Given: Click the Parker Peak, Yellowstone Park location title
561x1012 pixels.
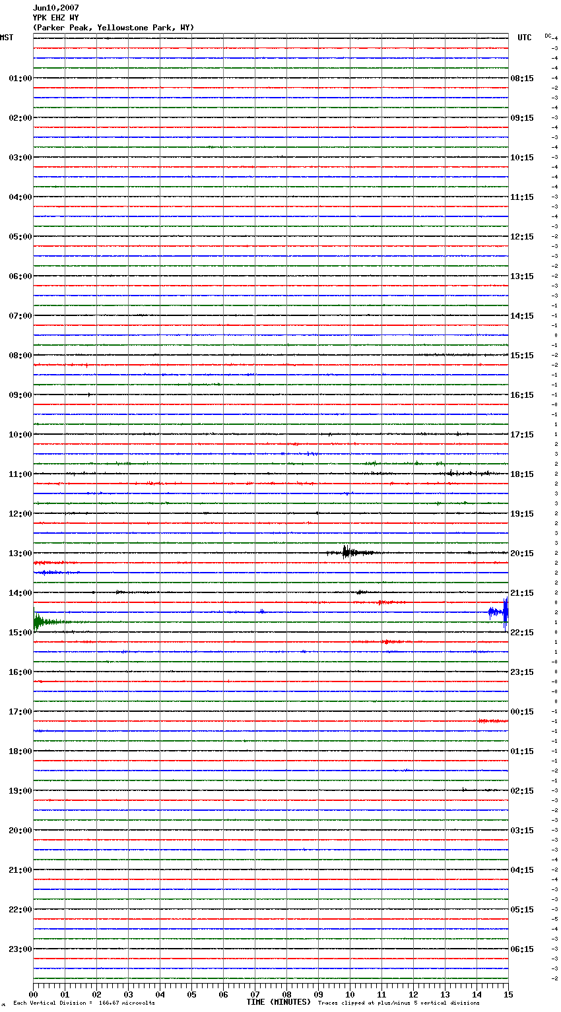Looking at the screenshot, I should click(114, 28).
